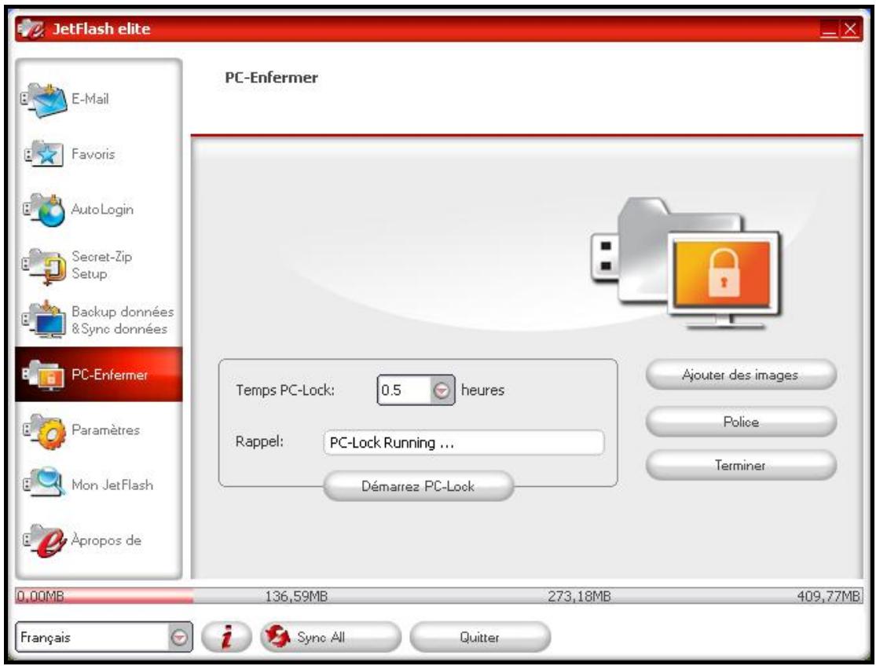Click the Apropos de red e icon
The width and height of the screenshot is (876, 666).
click(x=43, y=540)
